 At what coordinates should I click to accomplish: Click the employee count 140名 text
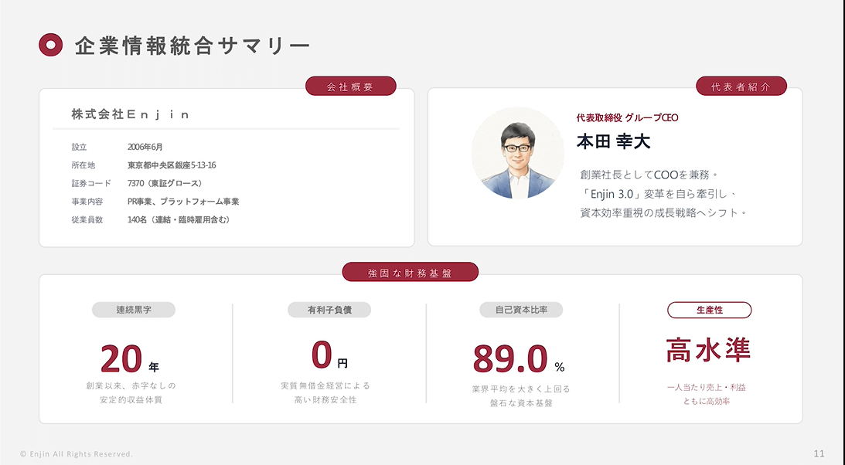coord(179,220)
